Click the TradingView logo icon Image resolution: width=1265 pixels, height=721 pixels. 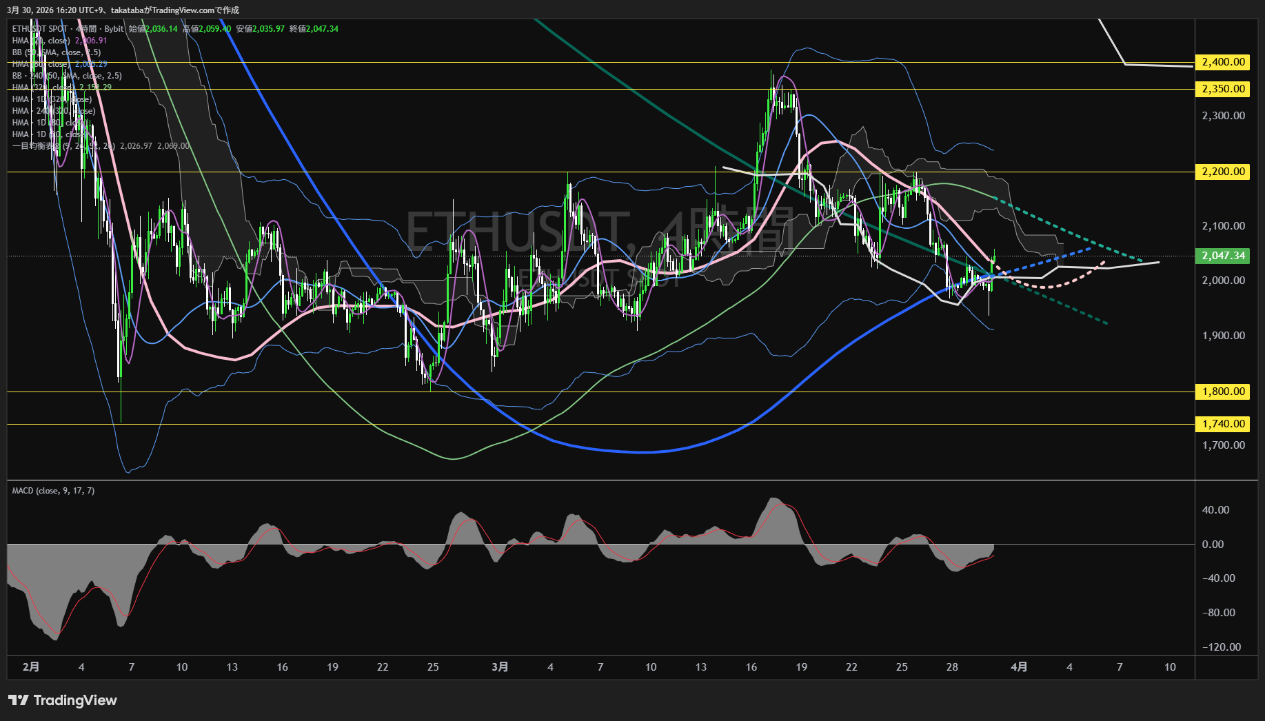pos(19,700)
